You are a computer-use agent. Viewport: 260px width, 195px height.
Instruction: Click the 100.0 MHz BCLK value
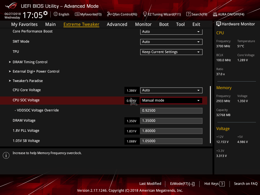[x=223, y=60]
